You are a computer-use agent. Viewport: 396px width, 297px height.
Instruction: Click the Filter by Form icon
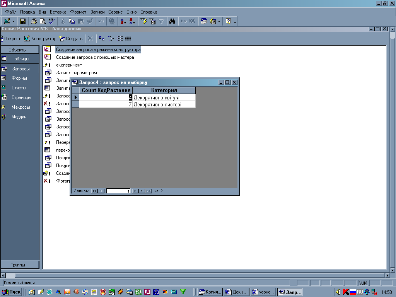point(152,22)
